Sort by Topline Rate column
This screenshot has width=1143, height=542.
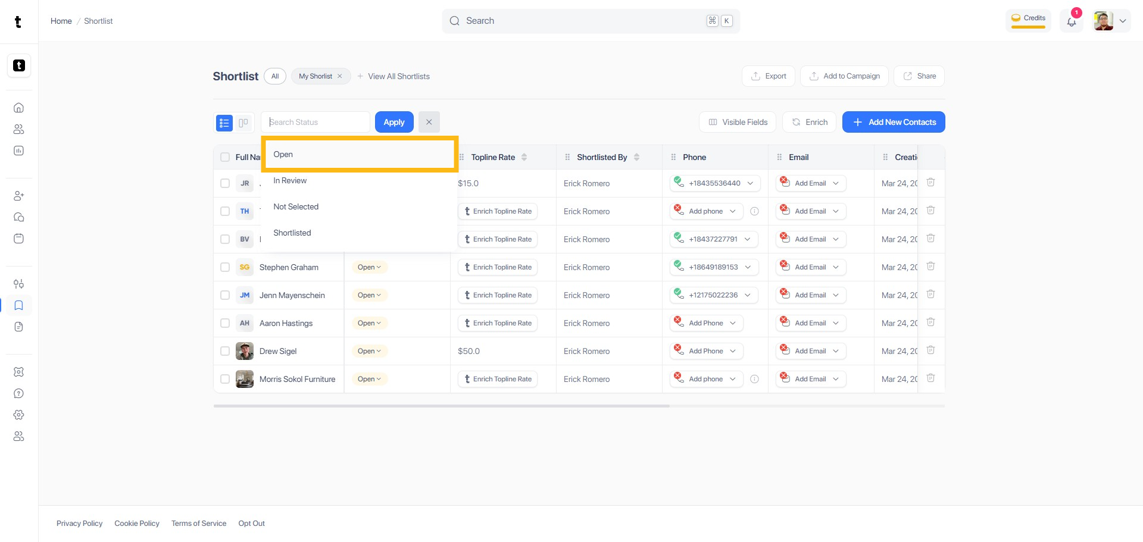click(524, 157)
